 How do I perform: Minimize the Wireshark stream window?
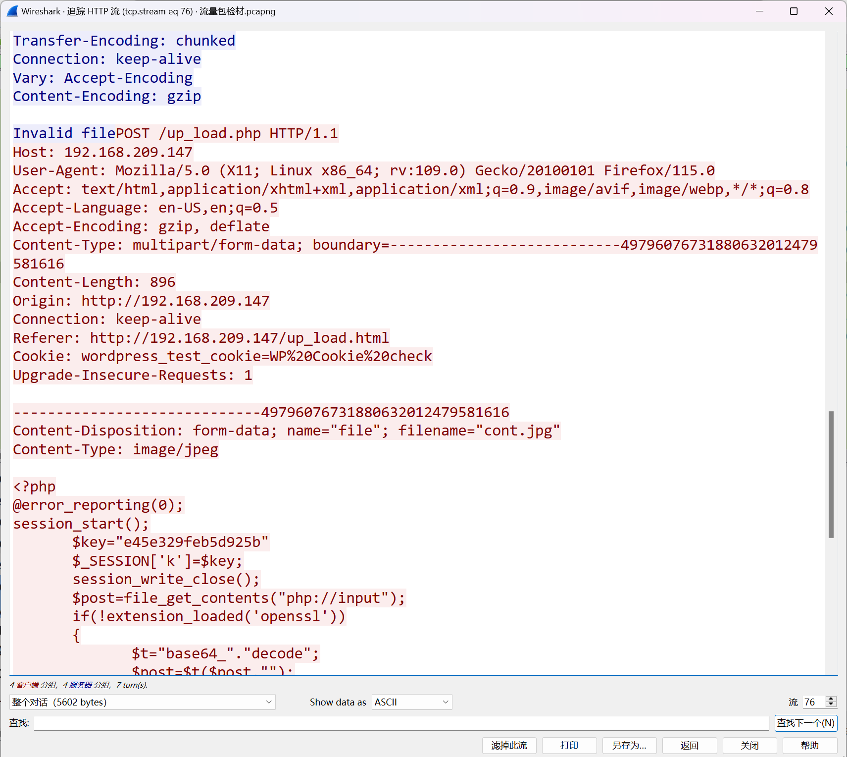tap(760, 11)
